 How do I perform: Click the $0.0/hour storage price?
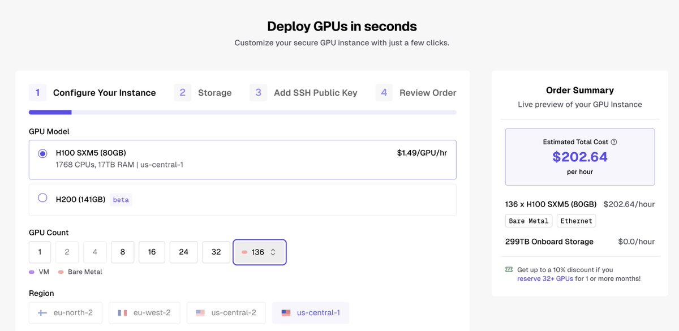637,242
